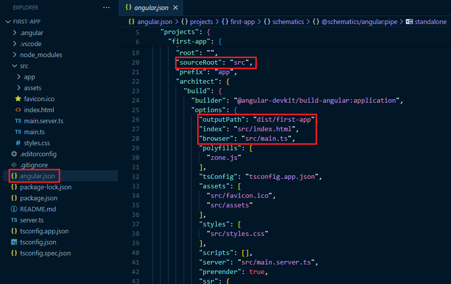
Task: Click sticky scroll line "projects"
Action: (x=180, y=32)
